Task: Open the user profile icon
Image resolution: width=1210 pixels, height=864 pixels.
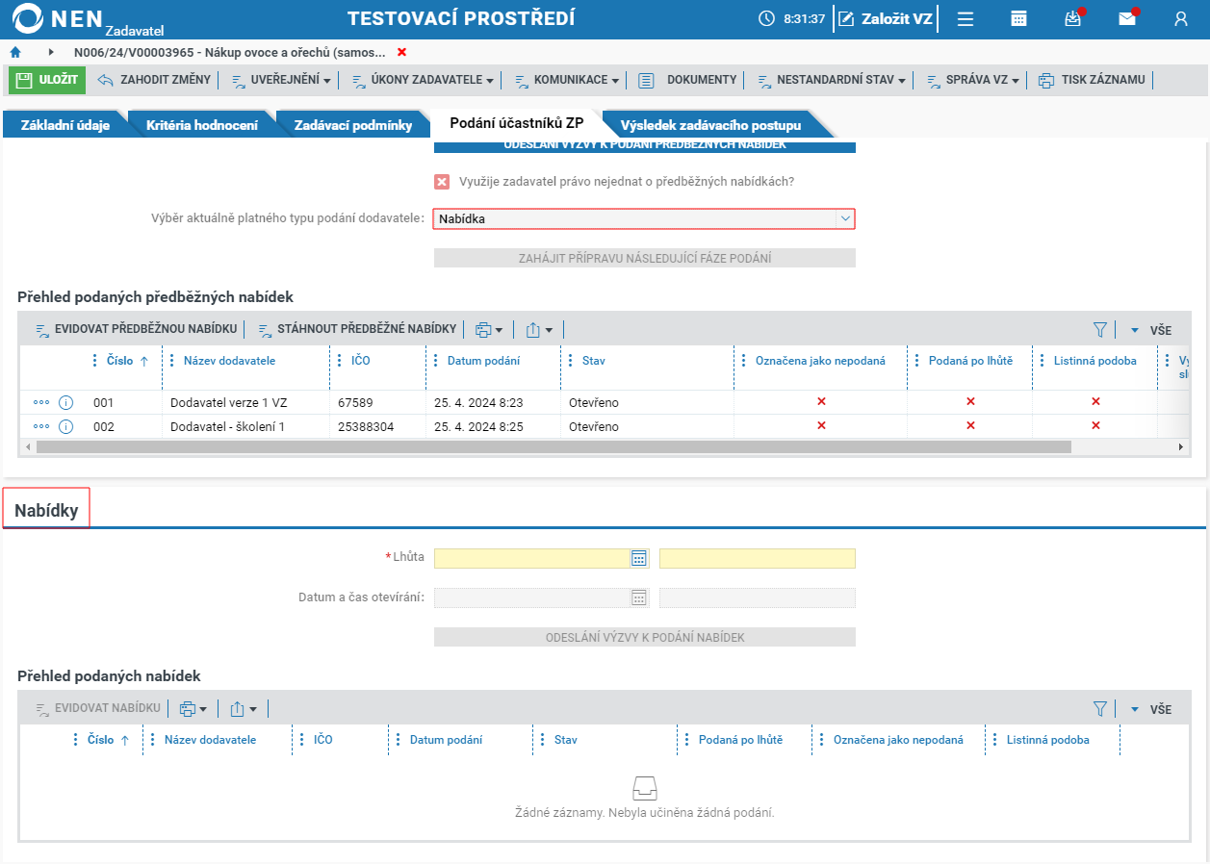Action: click(1181, 18)
